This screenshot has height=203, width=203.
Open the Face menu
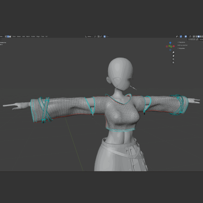(43, 37)
